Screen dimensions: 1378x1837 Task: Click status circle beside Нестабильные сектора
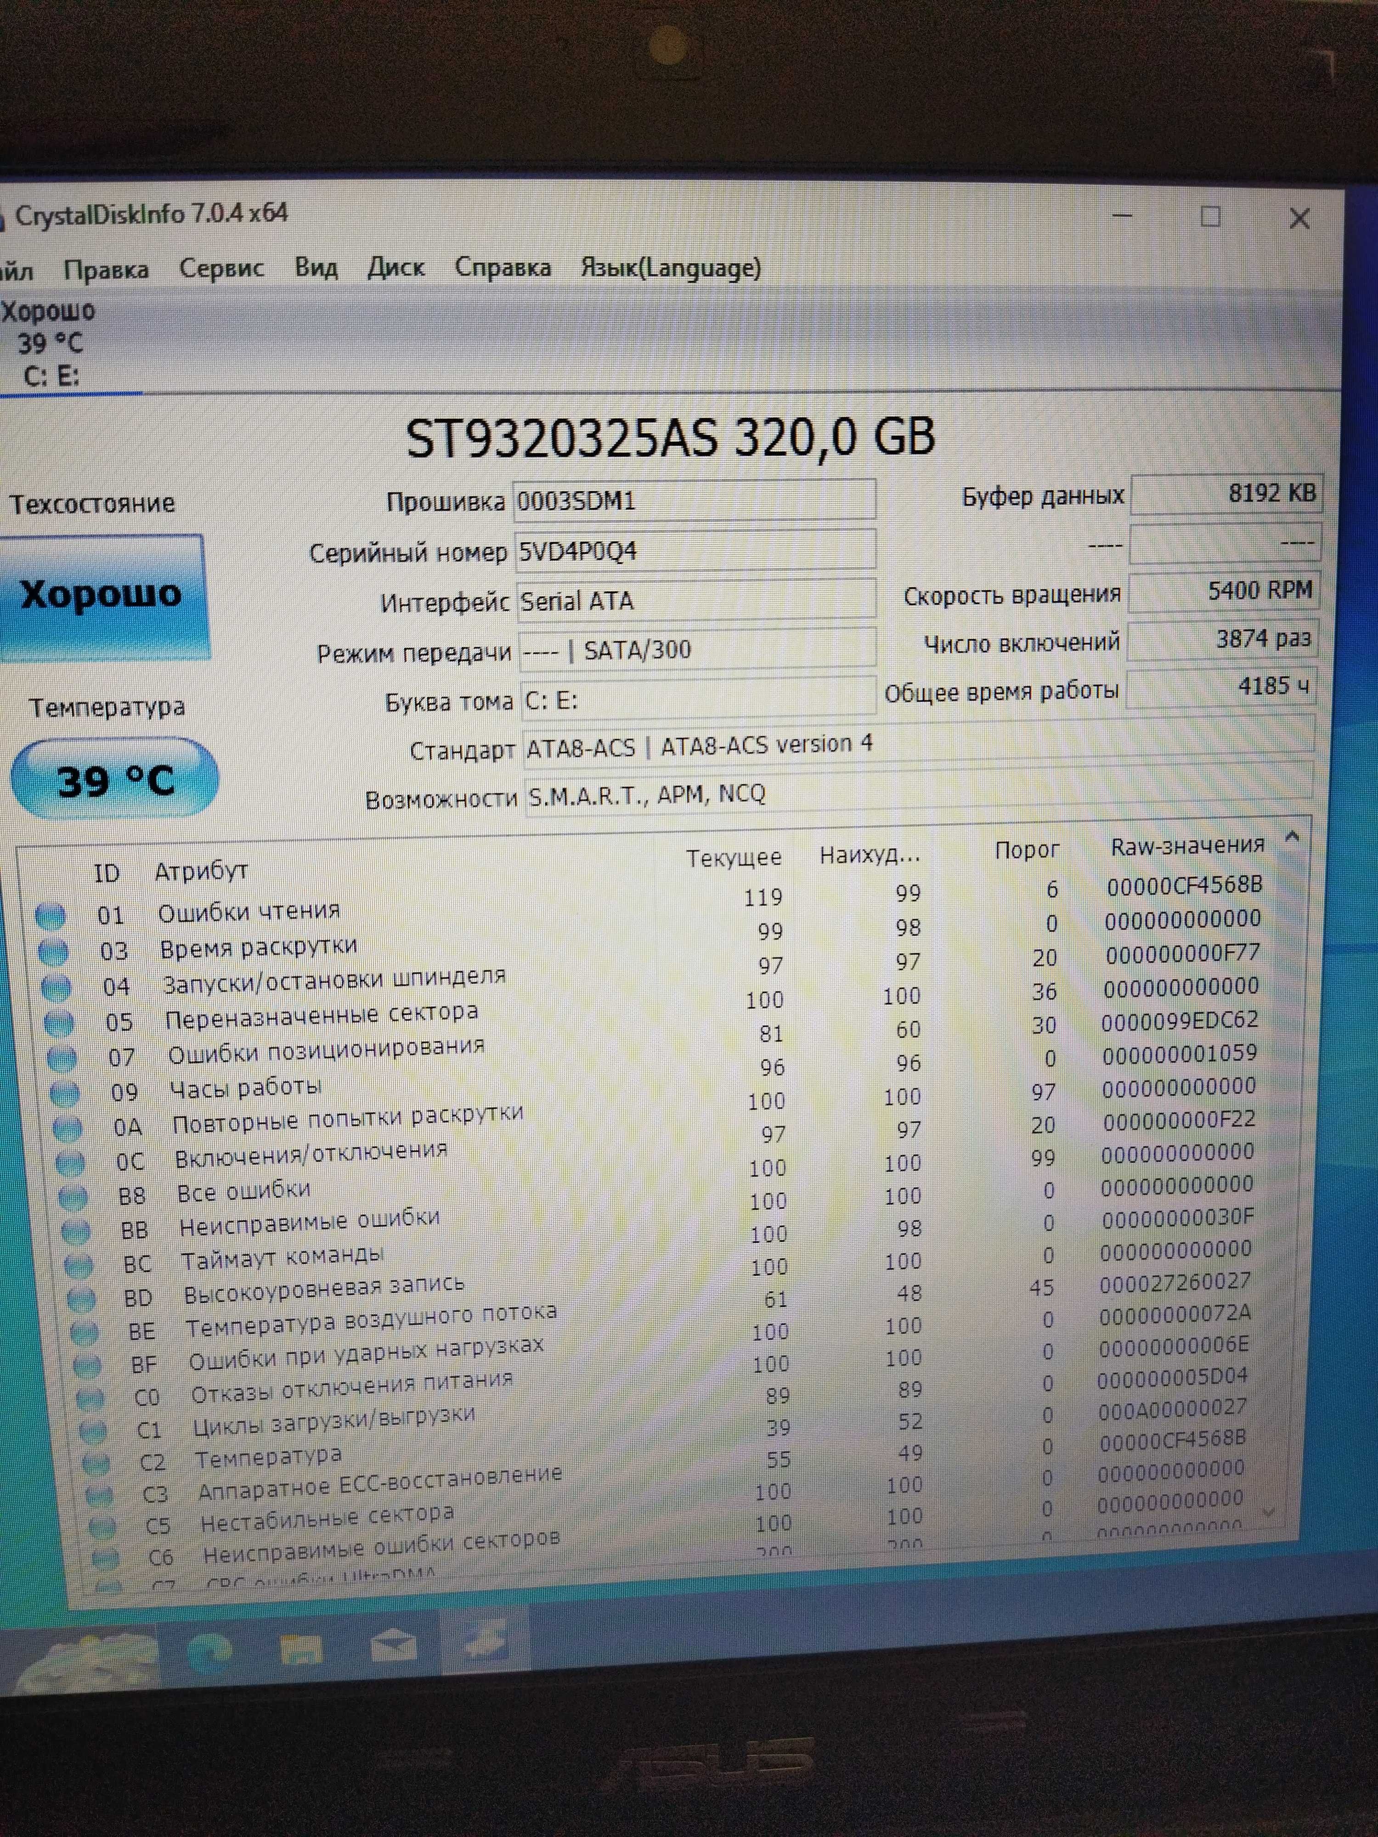pyautogui.click(x=102, y=1527)
